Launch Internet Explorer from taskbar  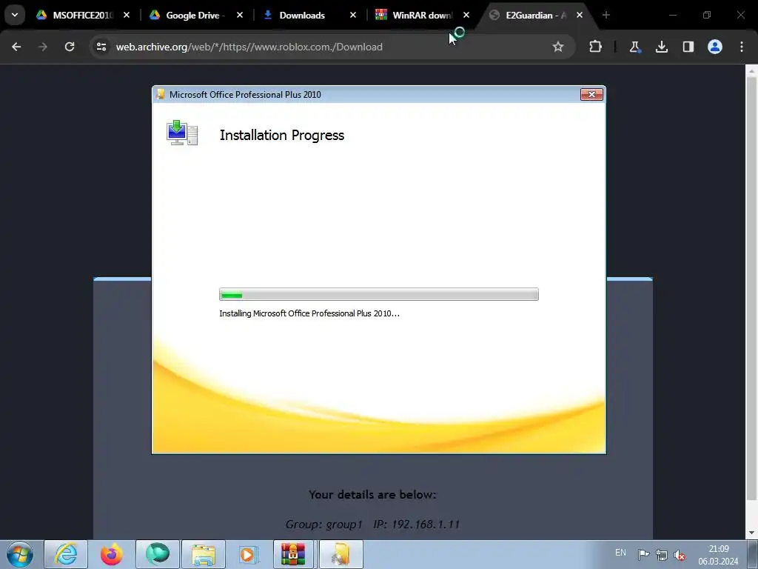click(x=66, y=554)
